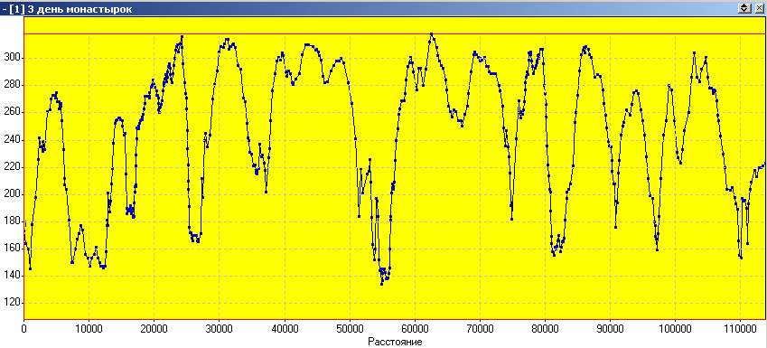
Task: Click the highest peak point near 62000 distance
Action: click(431, 33)
